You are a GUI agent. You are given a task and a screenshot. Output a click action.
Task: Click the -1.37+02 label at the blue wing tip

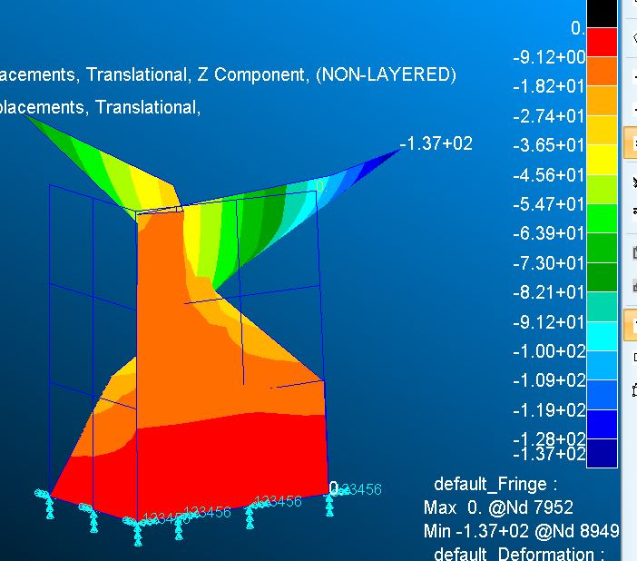436,143
